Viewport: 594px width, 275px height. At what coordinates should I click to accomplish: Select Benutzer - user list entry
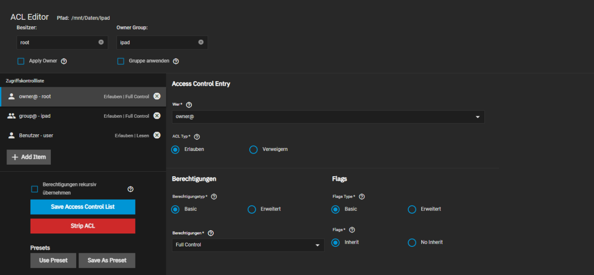(x=83, y=135)
